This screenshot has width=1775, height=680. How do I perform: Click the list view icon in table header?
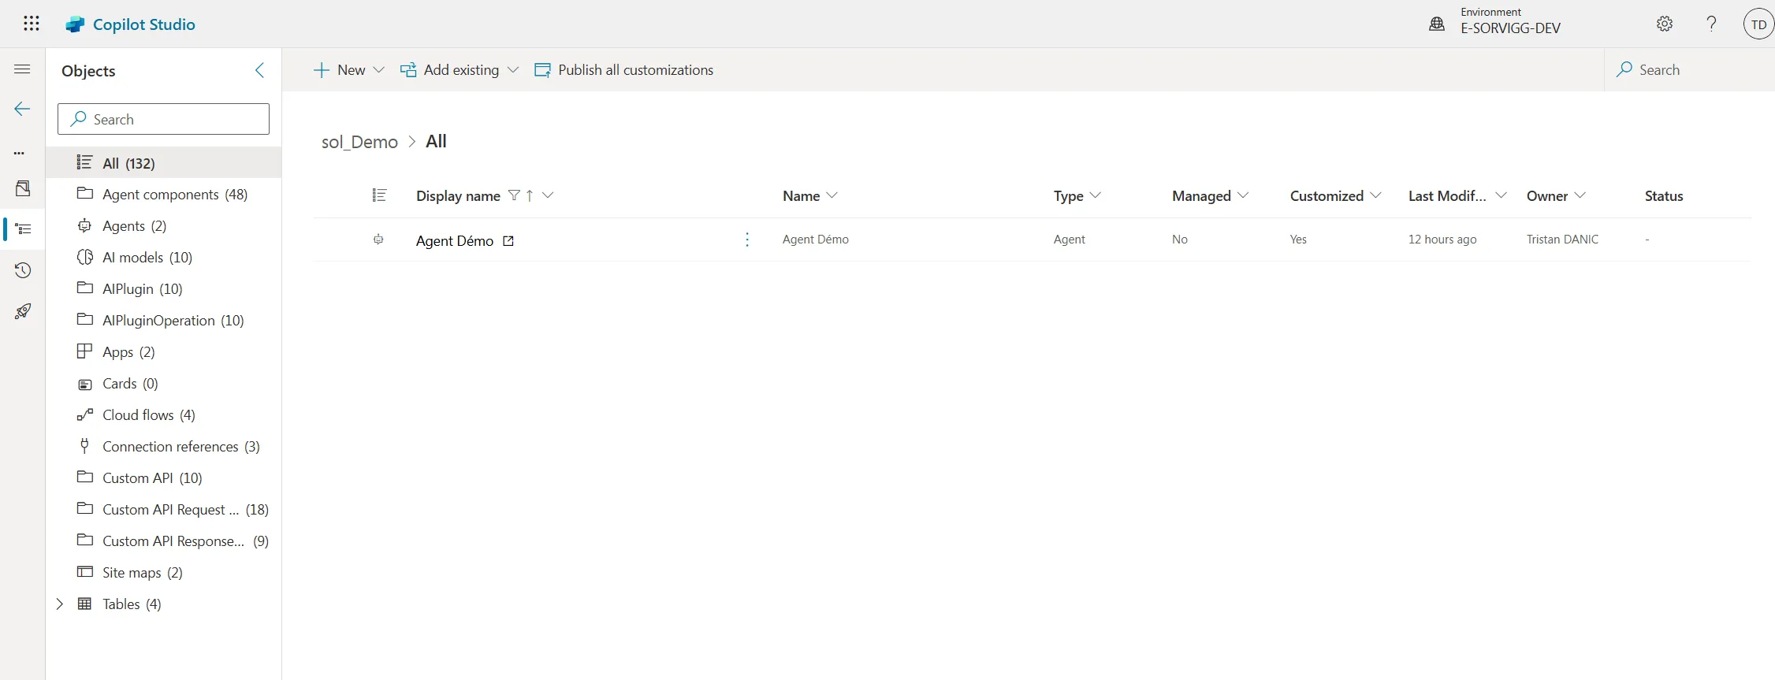coord(379,195)
